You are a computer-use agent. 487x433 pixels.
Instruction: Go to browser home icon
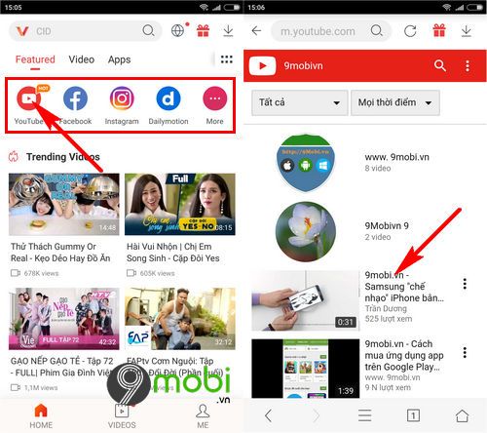(462, 415)
